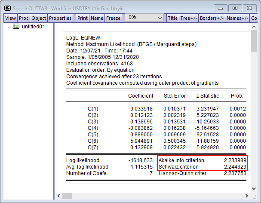Select the untitled01 table icon in tree
This screenshot has height=203, width=261.
[16, 26]
